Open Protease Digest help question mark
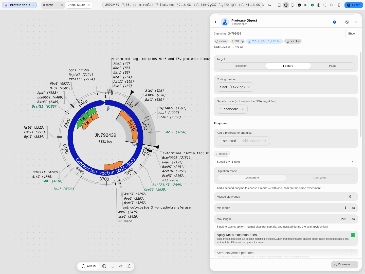 pyautogui.click(x=335, y=22)
